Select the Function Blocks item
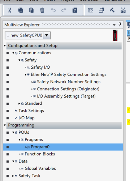The width and height of the screenshot is (130, 181). pyautogui.click(x=40, y=154)
